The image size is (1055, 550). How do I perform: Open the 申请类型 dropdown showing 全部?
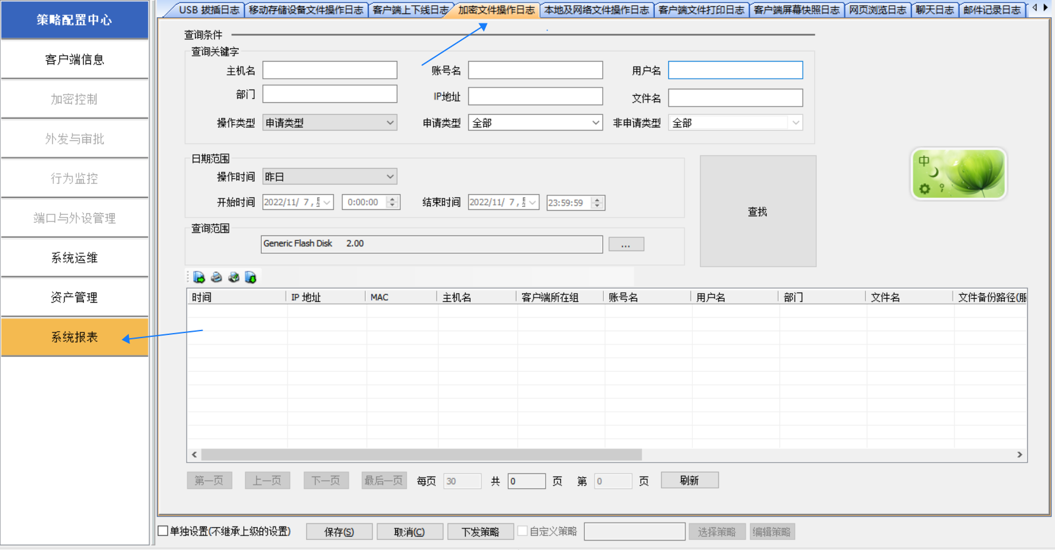click(x=595, y=123)
